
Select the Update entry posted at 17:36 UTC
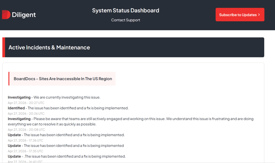tap(66, 135)
